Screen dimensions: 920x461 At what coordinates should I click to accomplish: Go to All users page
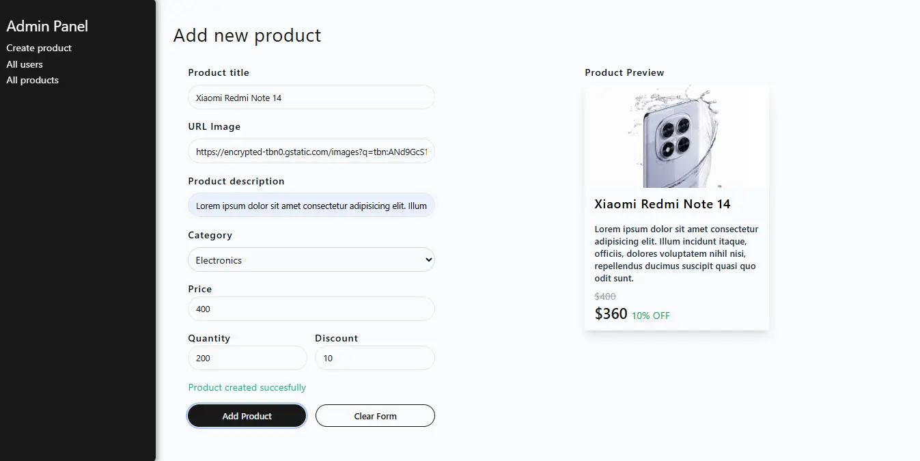25,64
